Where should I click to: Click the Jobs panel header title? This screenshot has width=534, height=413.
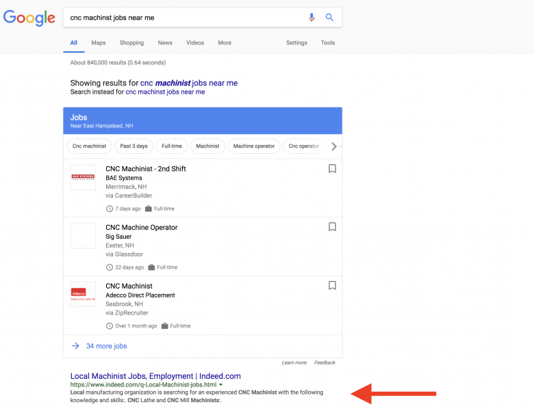(79, 118)
